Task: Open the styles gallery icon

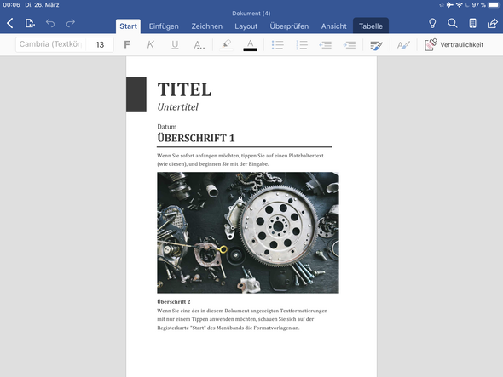Action: (403, 45)
